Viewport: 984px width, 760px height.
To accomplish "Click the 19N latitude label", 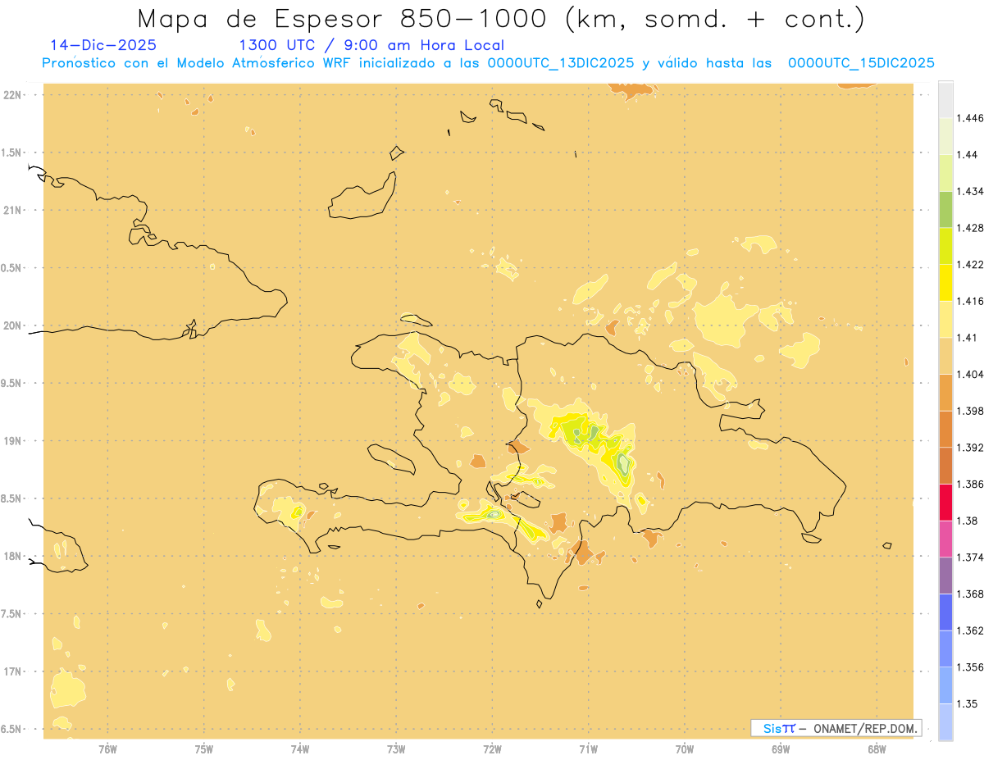I will coord(14,440).
